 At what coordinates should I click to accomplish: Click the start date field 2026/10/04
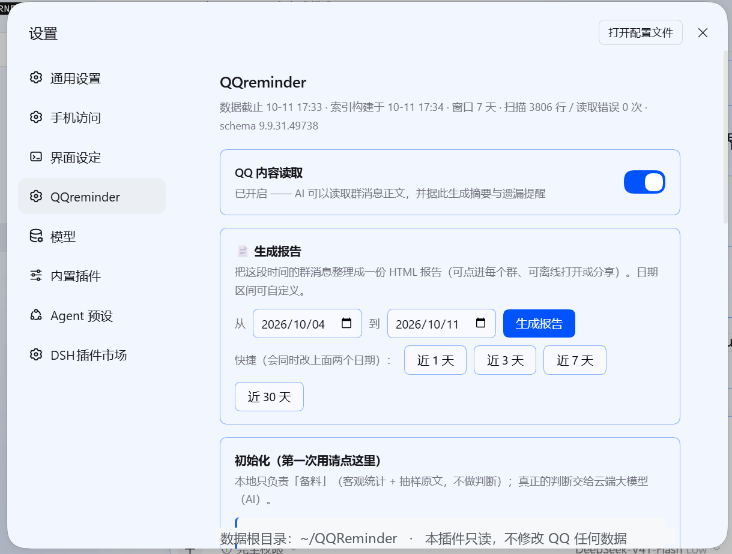coord(307,324)
